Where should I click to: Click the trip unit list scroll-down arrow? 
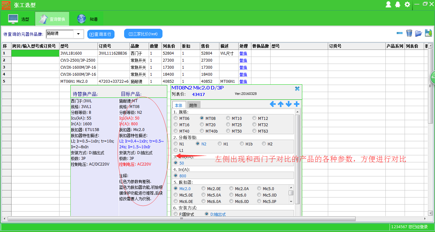point(291,202)
